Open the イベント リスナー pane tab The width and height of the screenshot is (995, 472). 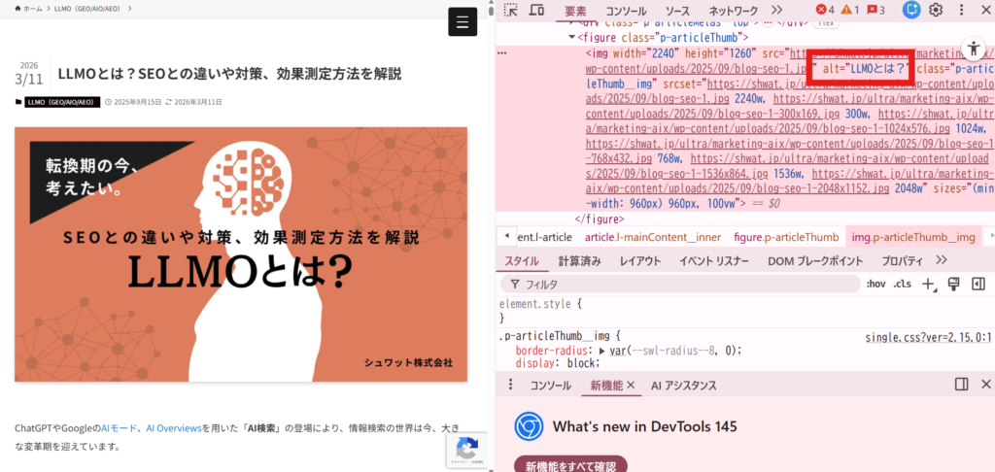[x=714, y=260]
